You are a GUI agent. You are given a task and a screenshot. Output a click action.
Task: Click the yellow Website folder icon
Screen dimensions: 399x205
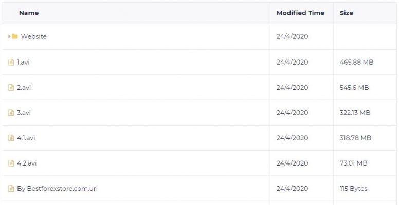coord(14,36)
